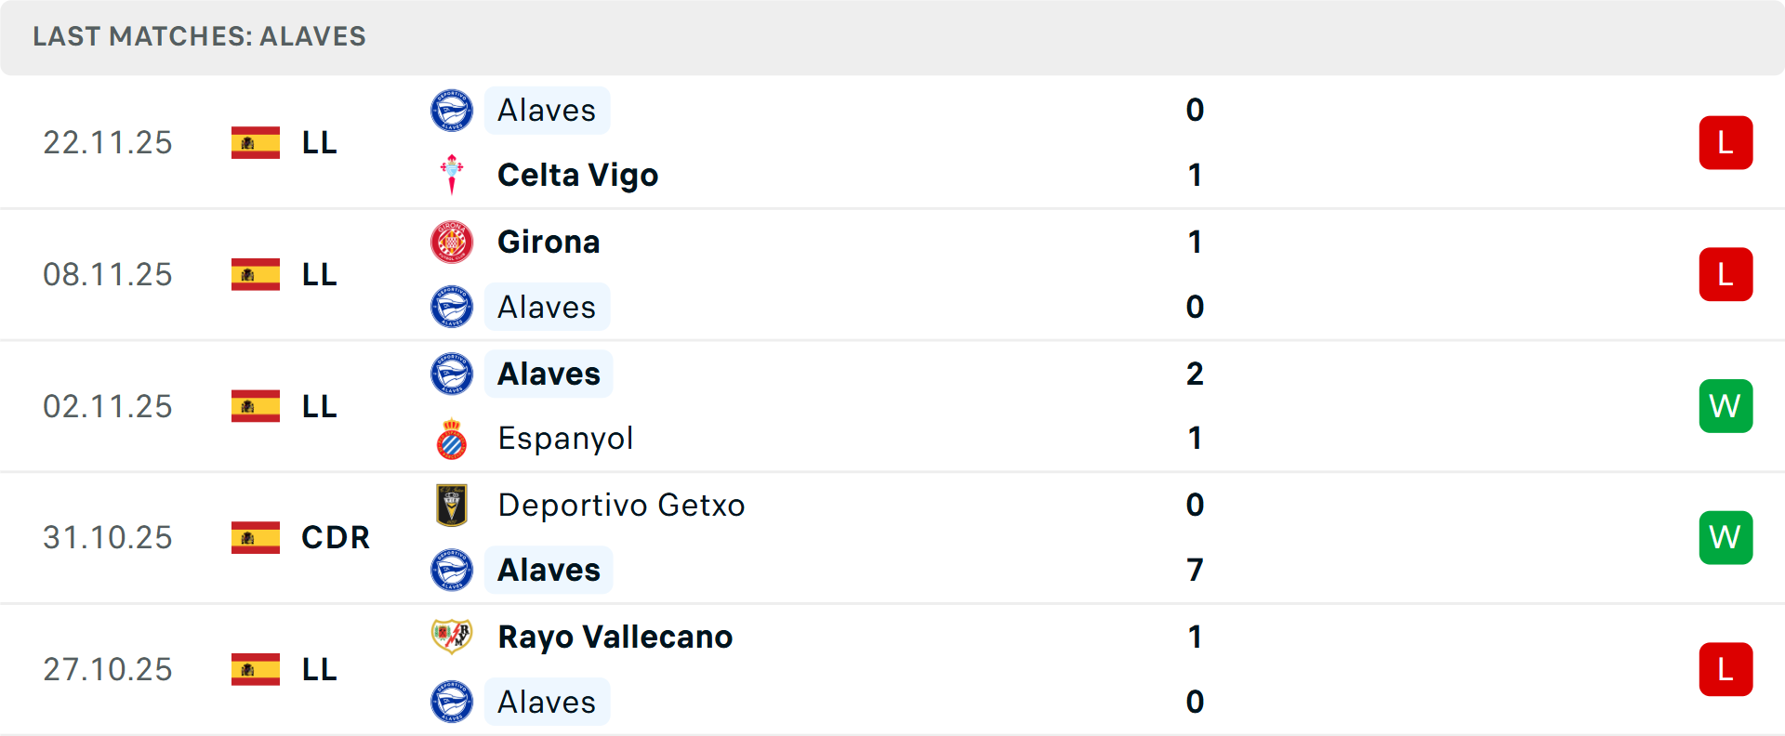Click loss badge for Rayo Vallecano match

[1725, 669]
